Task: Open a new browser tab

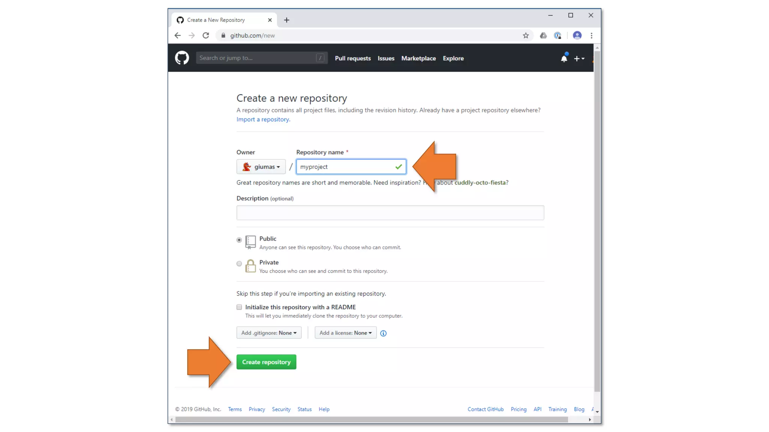Action: tap(286, 20)
